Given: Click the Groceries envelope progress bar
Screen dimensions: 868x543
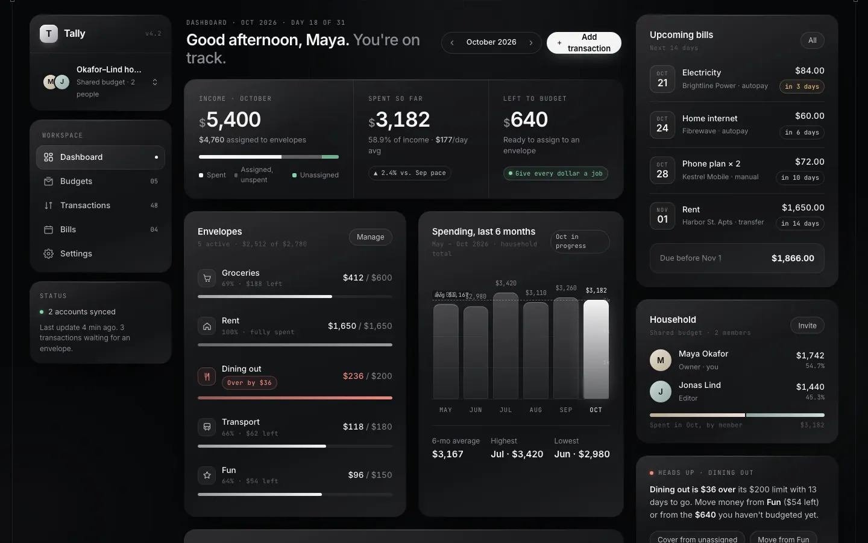Looking at the screenshot, I should 295,297.
